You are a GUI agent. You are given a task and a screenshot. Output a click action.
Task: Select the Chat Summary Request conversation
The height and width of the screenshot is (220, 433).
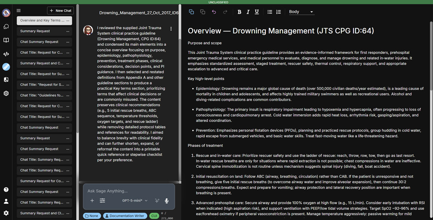tap(39, 42)
